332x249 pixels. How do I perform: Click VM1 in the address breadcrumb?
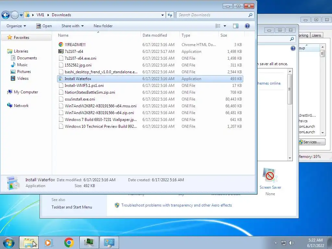40,15
